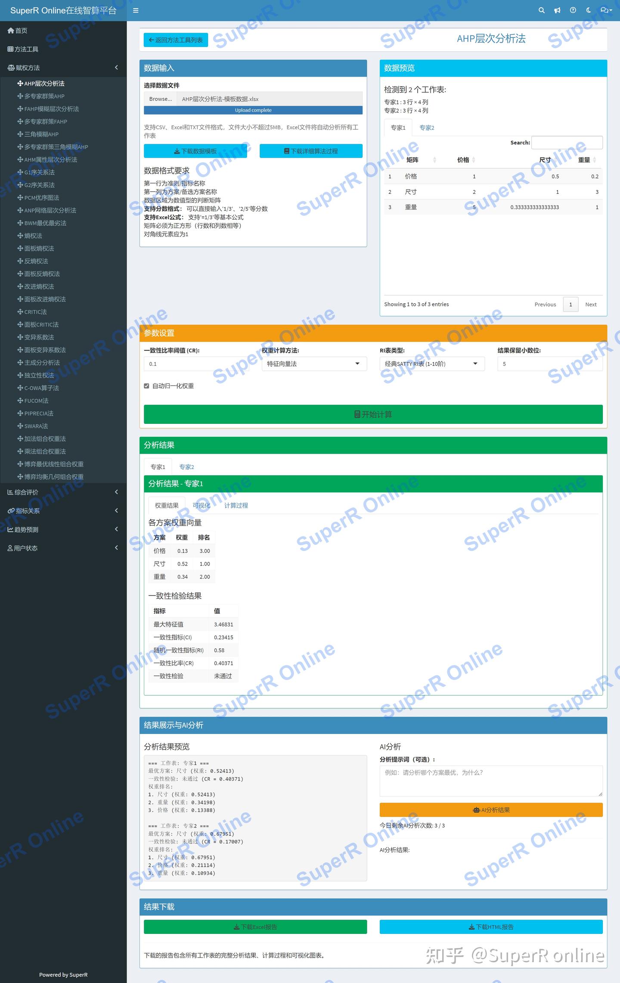Download report via 下载HTML报告
This screenshot has width=620, height=983.
point(491,927)
